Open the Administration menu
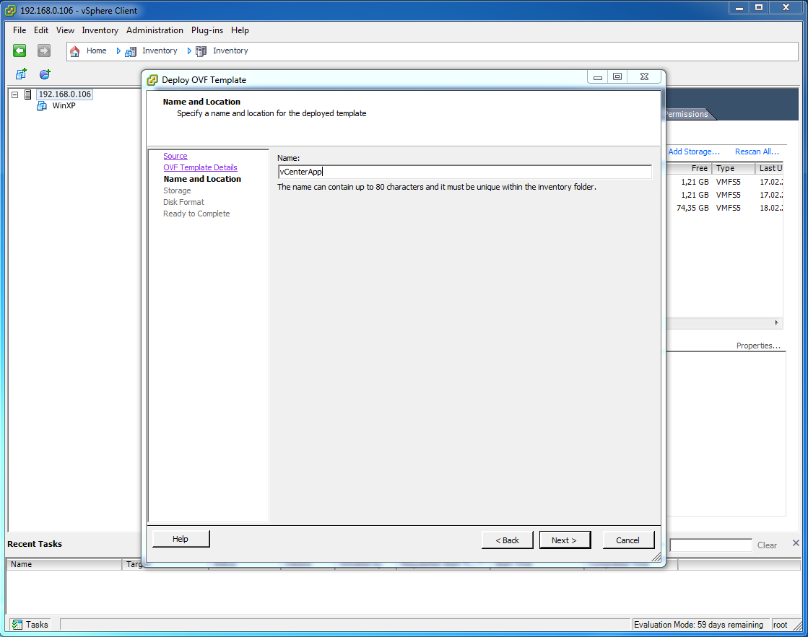The height and width of the screenshot is (637, 808). click(x=155, y=30)
